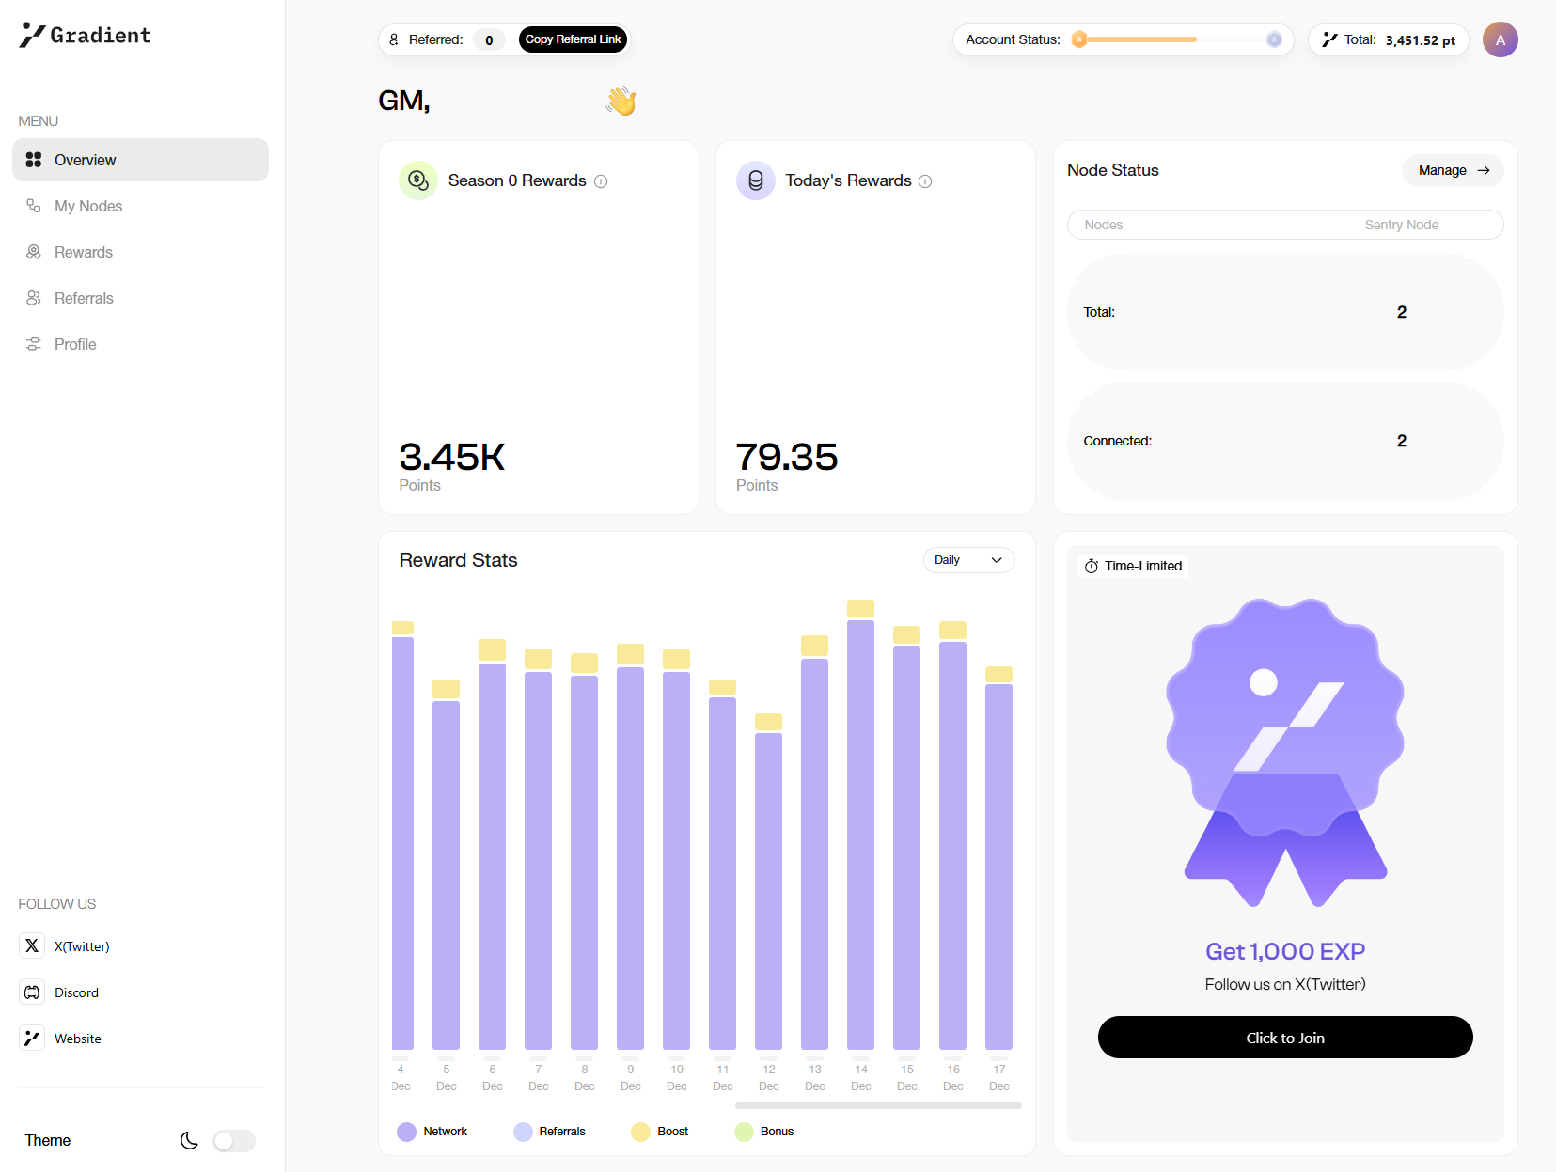Click the waving hand emoji
Screen dimensions: 1556x1172
(621, 101)
